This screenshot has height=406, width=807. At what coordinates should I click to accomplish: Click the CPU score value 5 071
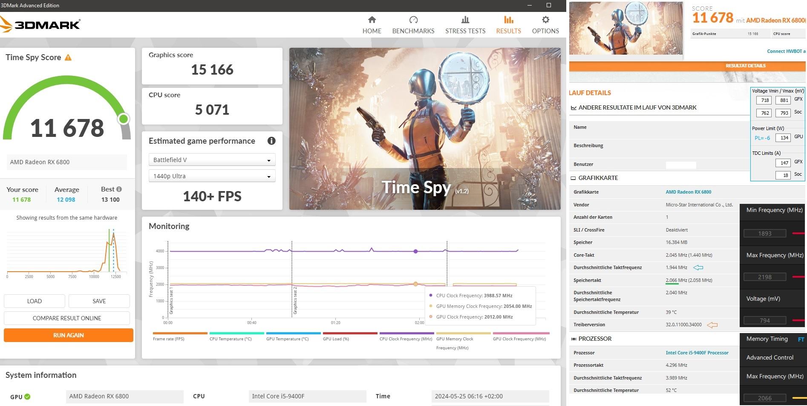coord(212,110)
